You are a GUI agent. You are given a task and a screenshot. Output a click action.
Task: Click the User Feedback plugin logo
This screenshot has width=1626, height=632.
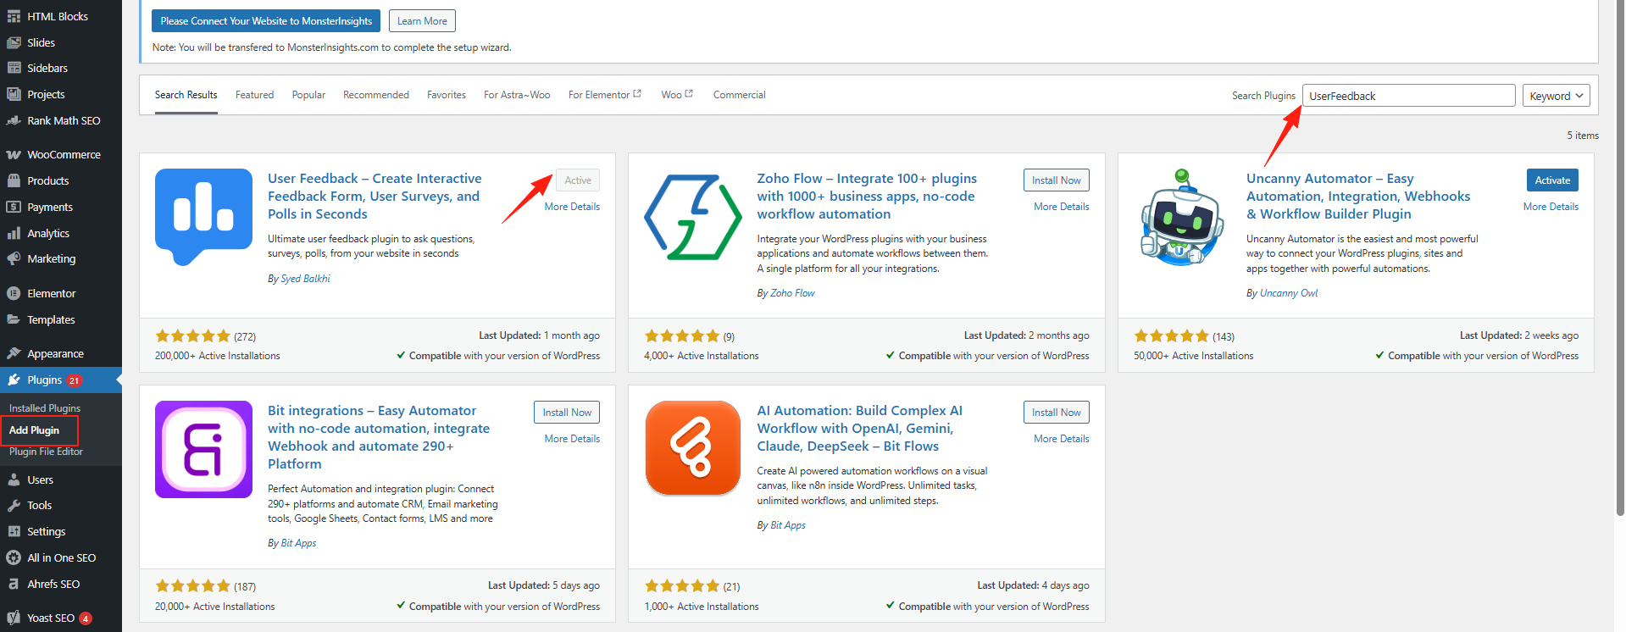coord(203,217)
